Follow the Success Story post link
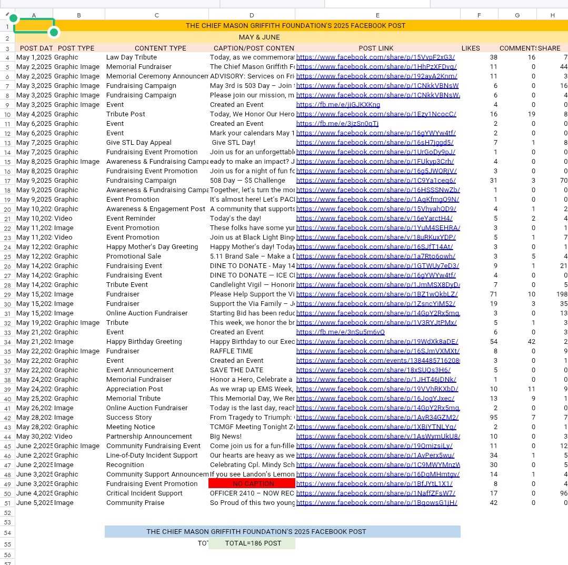This screenshot has height=565, width=568. [377, 417]
